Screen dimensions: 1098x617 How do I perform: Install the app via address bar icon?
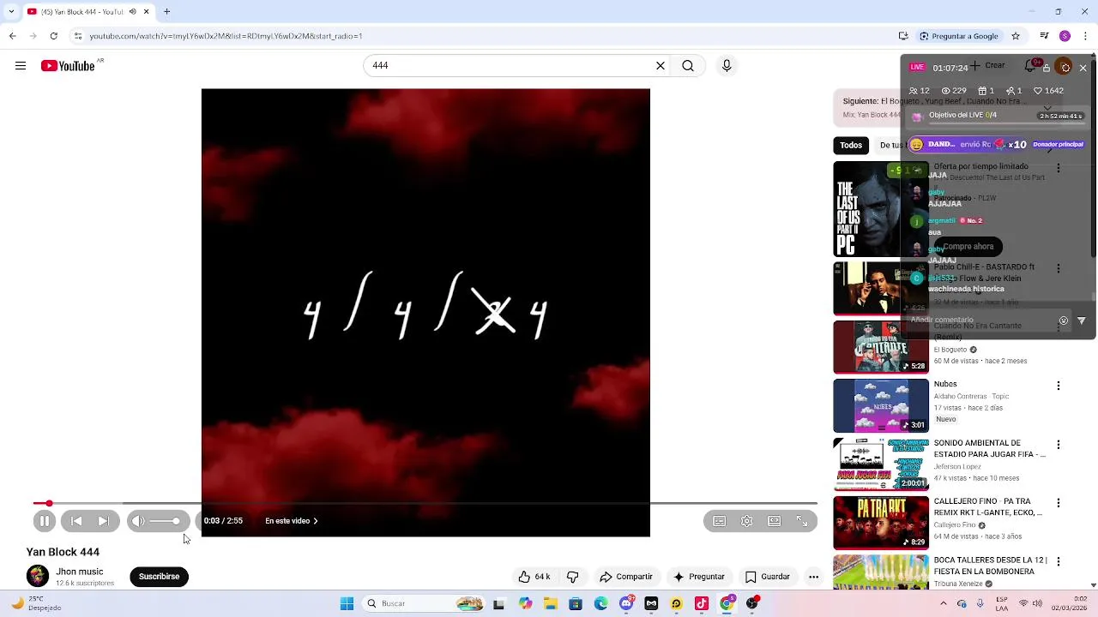[x=903, y=36]
